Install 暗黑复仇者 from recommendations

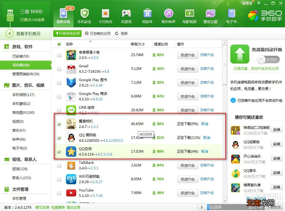[x=276, y=187]
